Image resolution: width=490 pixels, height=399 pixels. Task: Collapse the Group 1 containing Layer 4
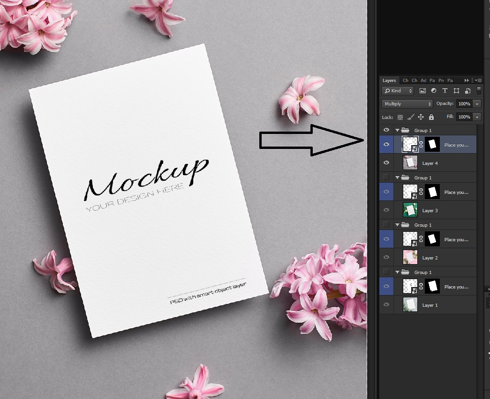tap(397, 130)
